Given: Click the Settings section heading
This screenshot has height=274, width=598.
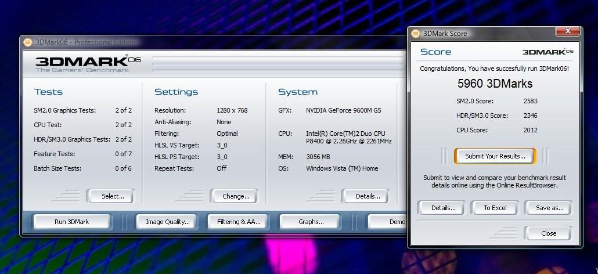Looking at the screenshot, I should pyautogui.click(x=176, y=92).
